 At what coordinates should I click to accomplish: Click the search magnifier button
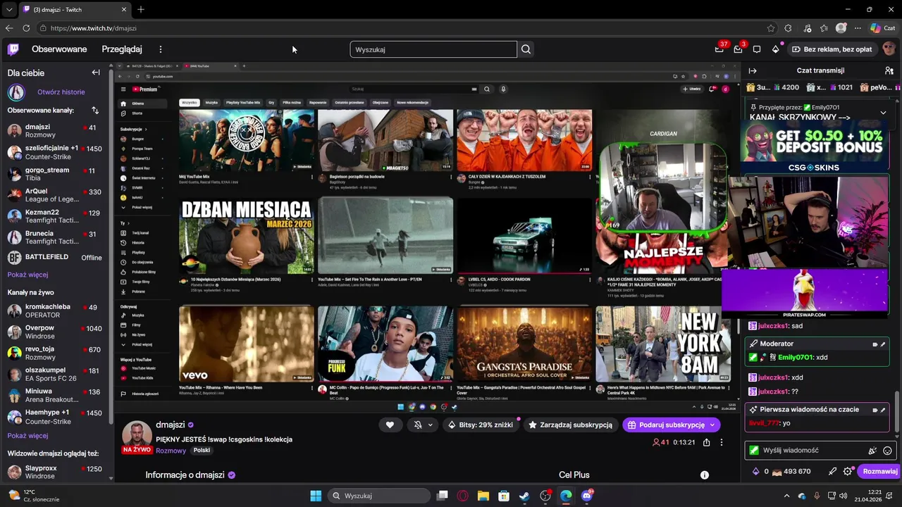click(526, 49)
